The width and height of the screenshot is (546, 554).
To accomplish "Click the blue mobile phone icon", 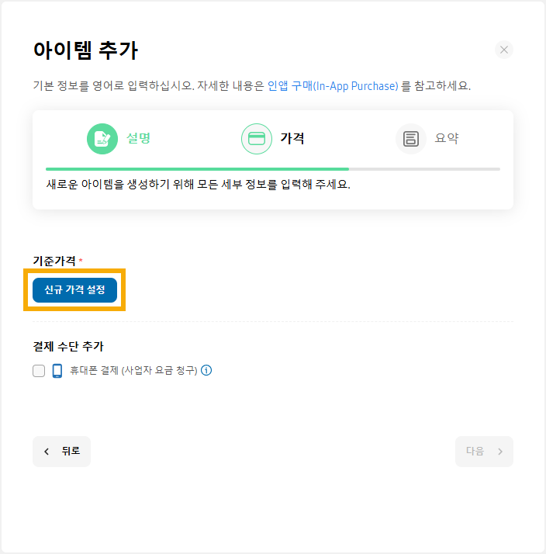I will coord(57,371).
